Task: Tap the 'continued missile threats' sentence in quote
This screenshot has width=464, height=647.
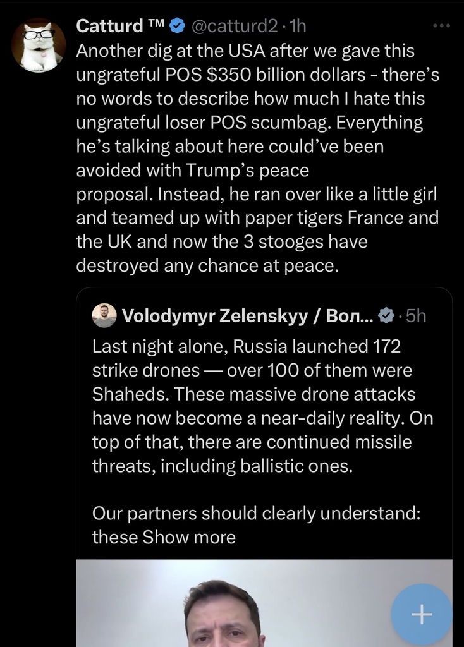Action: (252, 442)
